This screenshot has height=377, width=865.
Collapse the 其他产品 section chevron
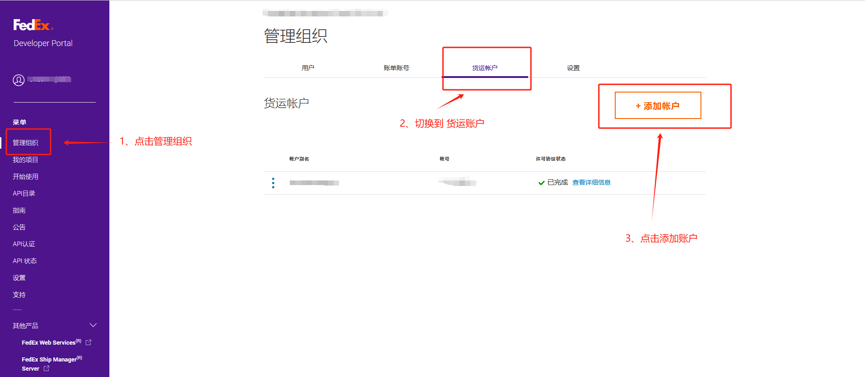tap(93, 325)
